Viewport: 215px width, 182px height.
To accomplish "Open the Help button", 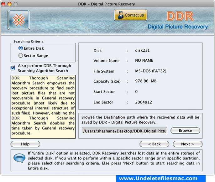I will pyautogui.click(x=25, y=144).
